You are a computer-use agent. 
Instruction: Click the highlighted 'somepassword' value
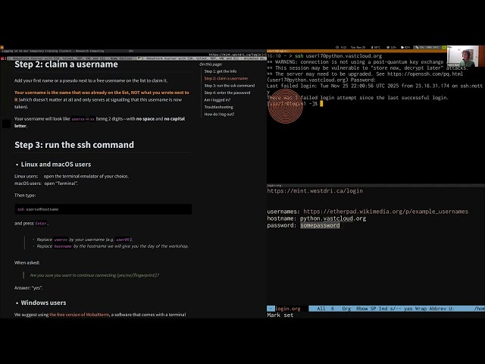pyautogui.click(x=320, y=225)
